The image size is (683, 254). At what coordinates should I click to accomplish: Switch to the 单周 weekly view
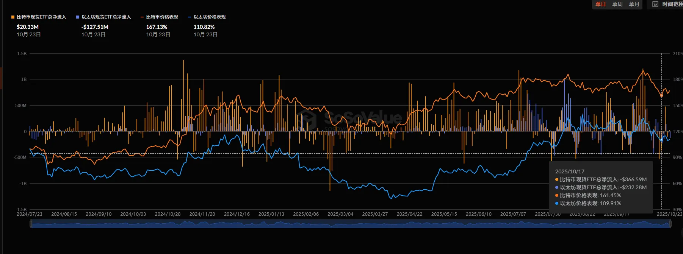[x=617, y=4]
